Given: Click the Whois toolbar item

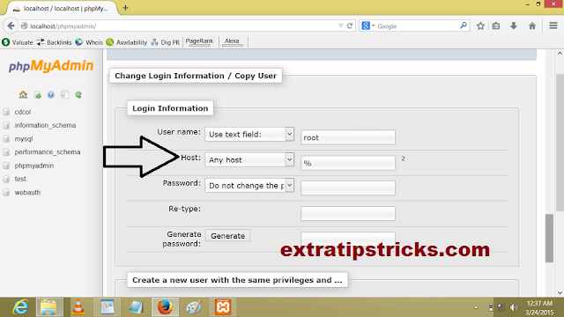Looking at the screenshot, I should click(89, 42).
